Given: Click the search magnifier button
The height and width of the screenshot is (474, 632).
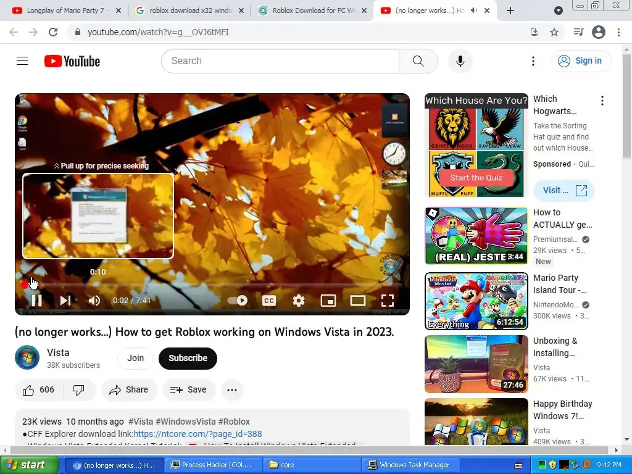Looking at the screenshot, I should 418,61.
